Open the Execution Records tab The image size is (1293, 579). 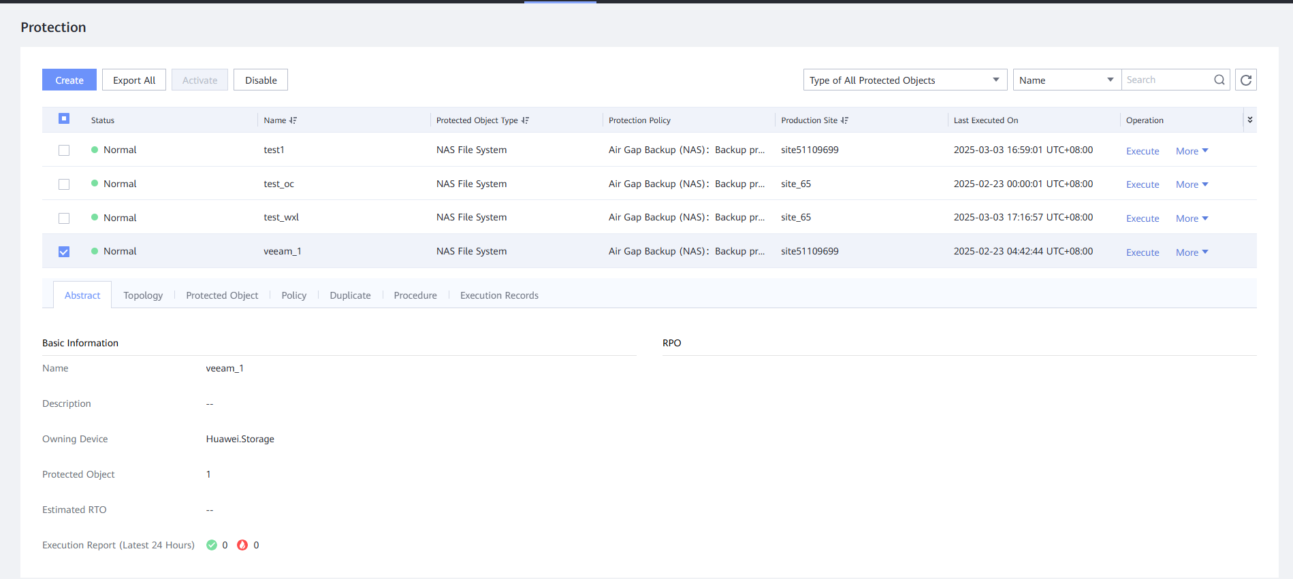499,295
